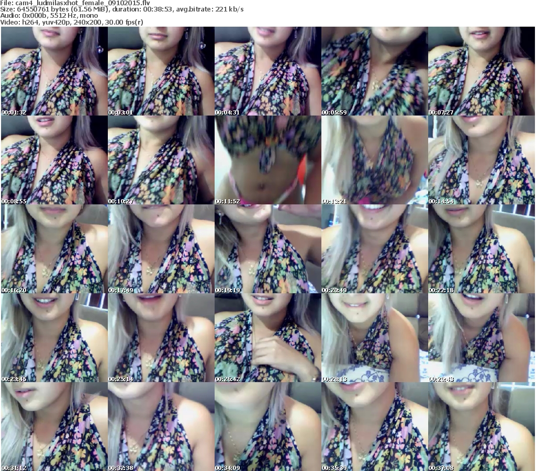The width and height of the screenshot is (536, 471).
Task: Click the frame marked 00:34:09
Action: (x=268, y=427)
